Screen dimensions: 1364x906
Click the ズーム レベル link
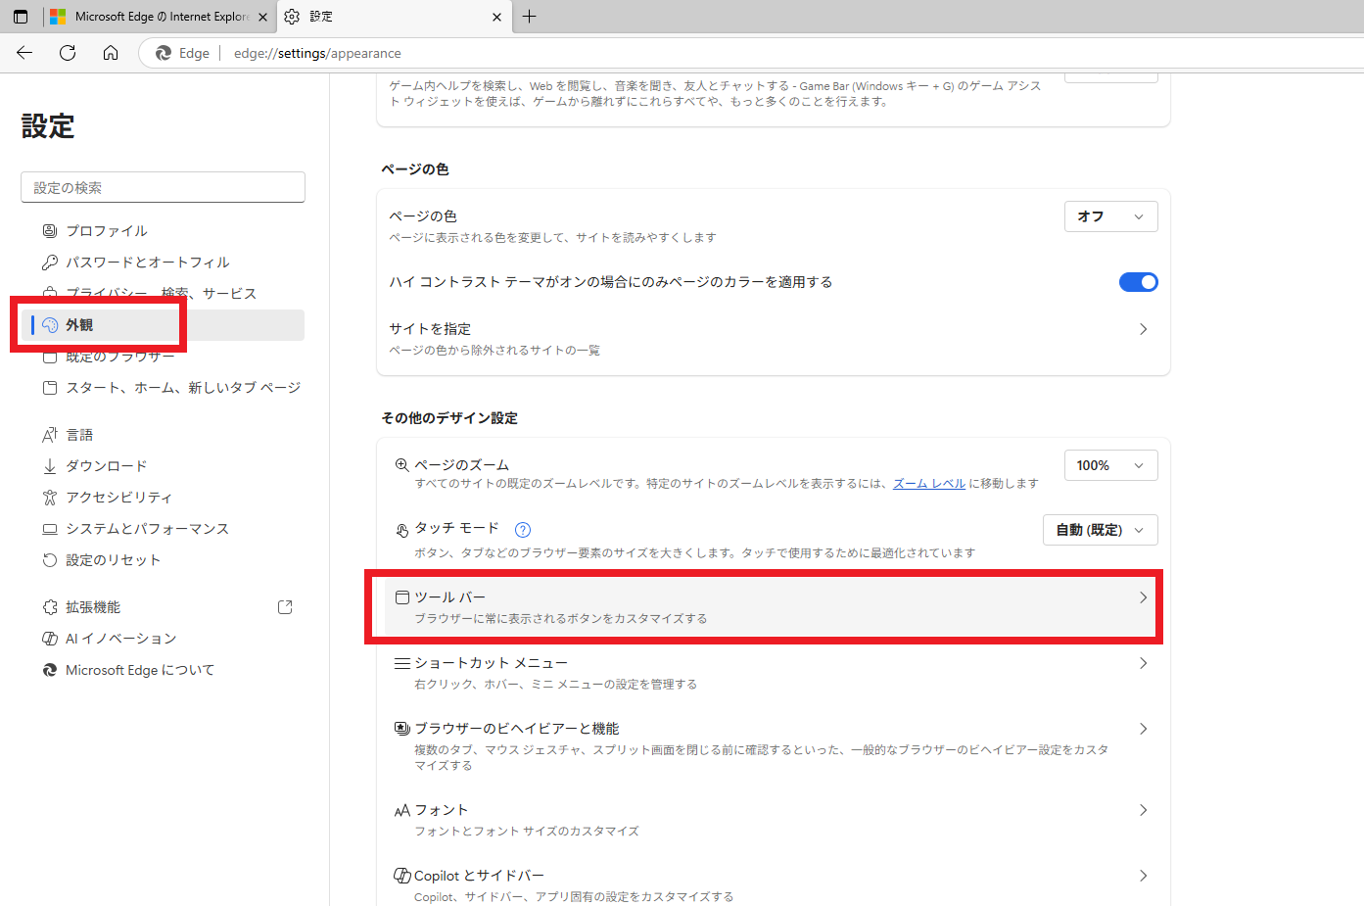[928, 484]
